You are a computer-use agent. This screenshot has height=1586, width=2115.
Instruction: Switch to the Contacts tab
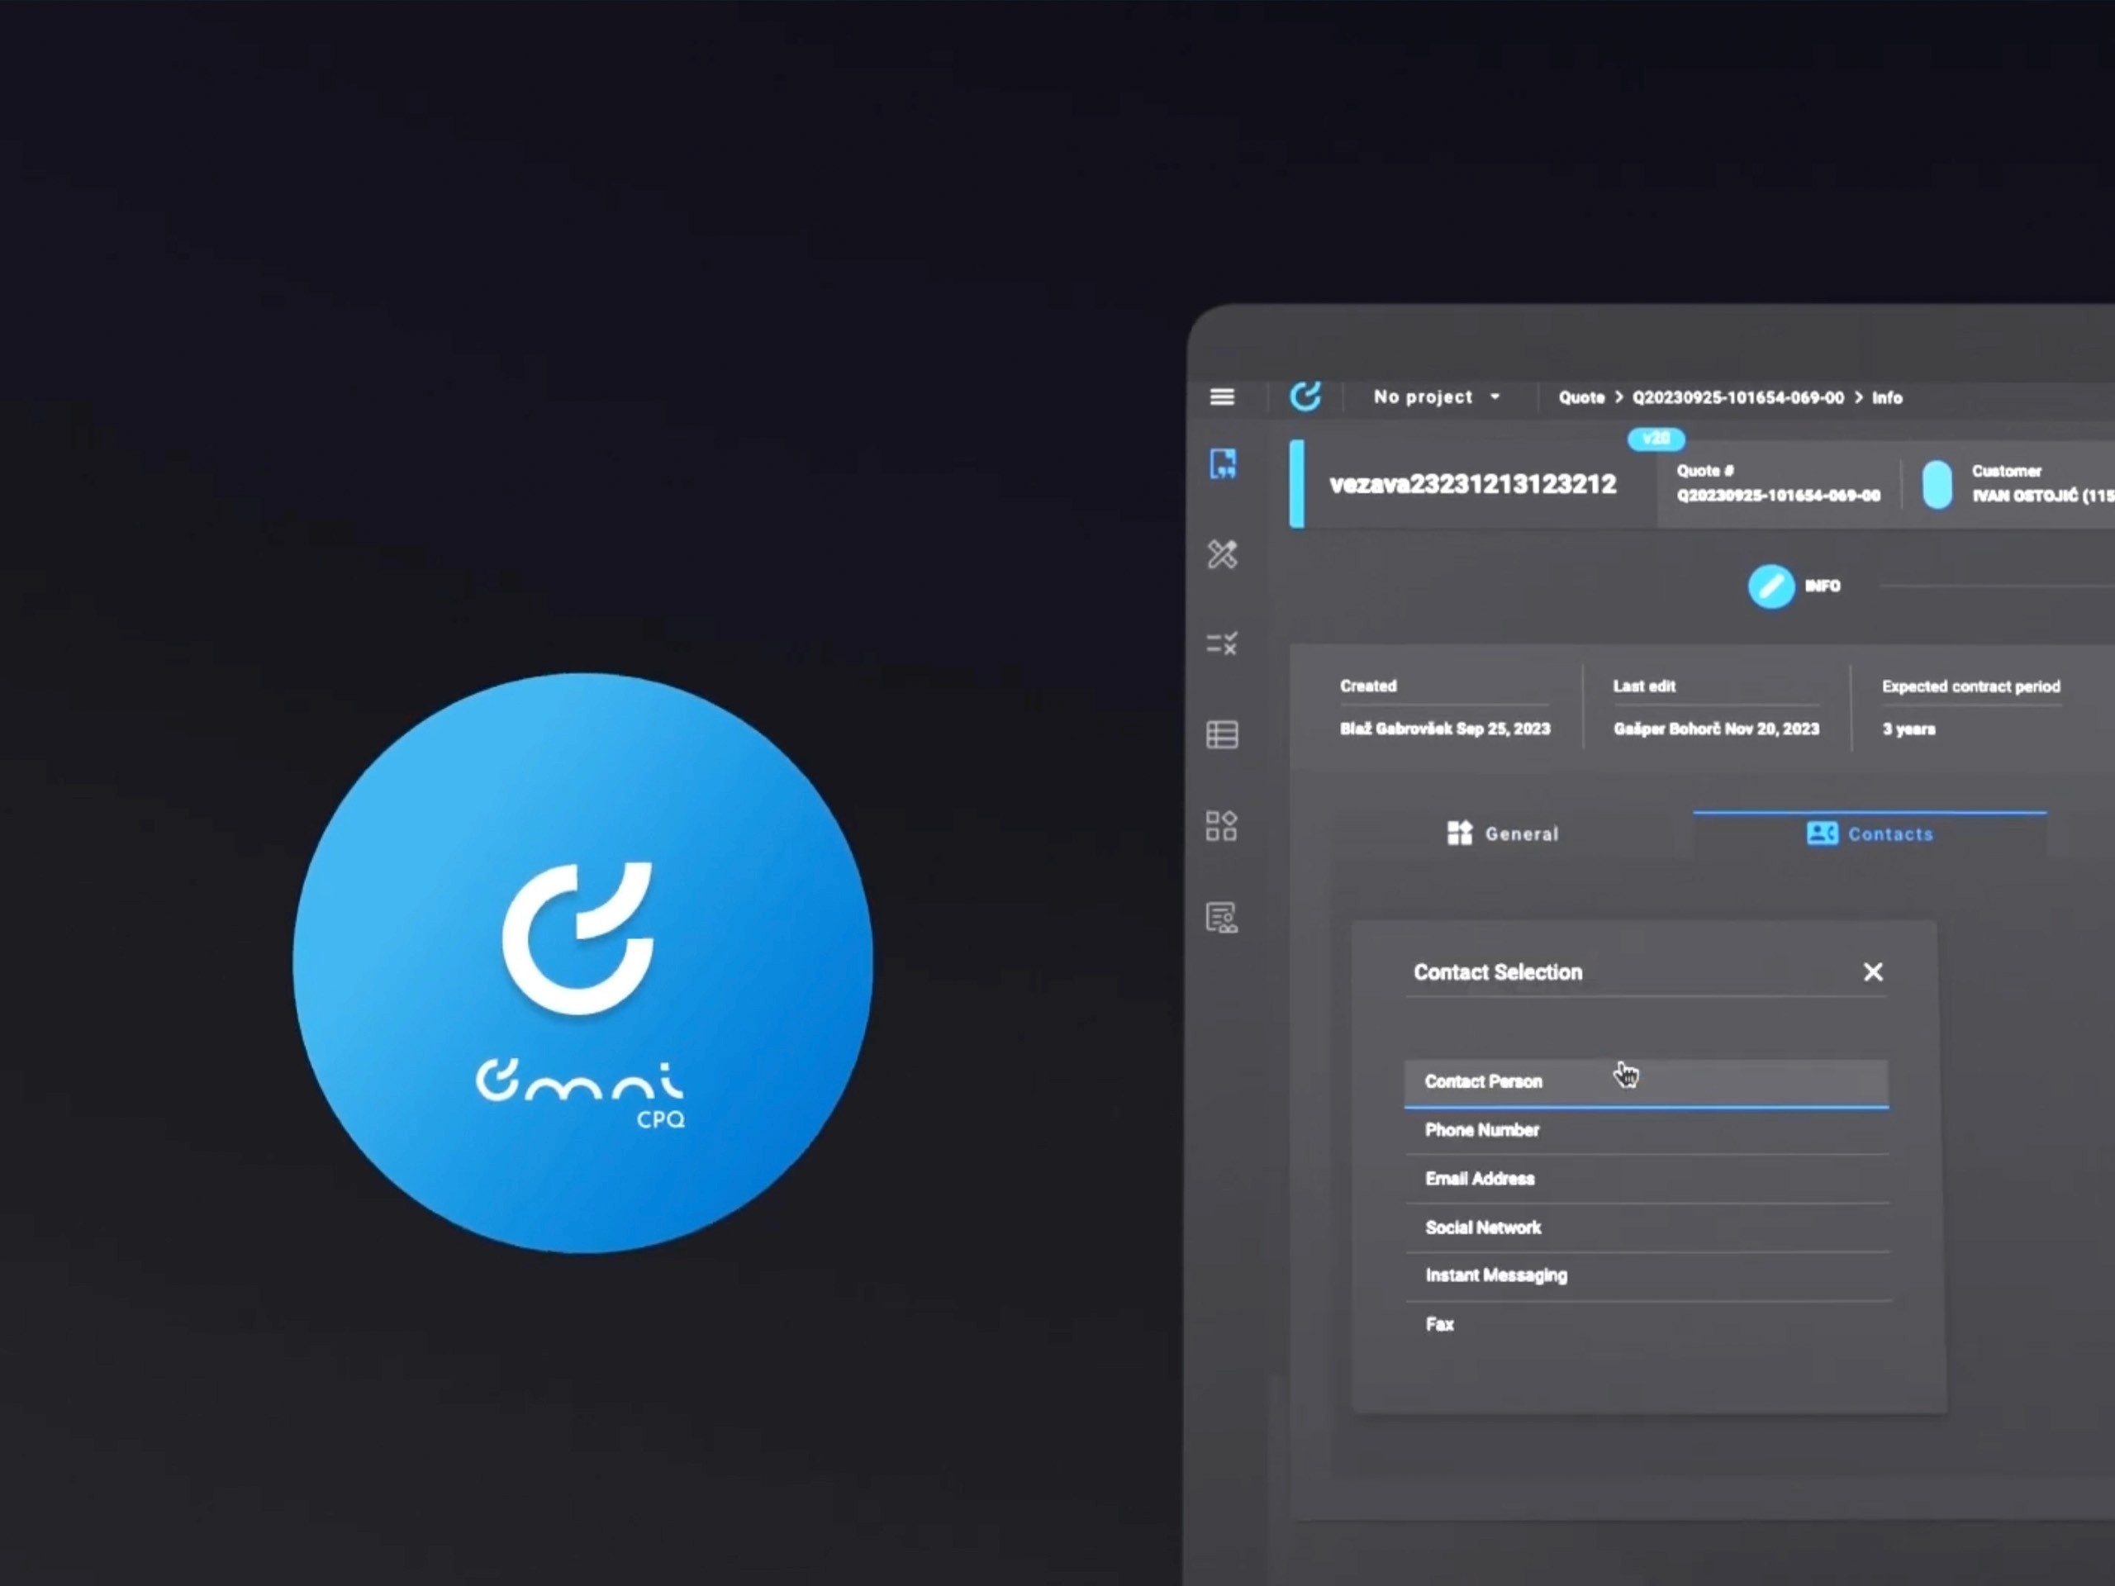click(x=1870, y=833)
